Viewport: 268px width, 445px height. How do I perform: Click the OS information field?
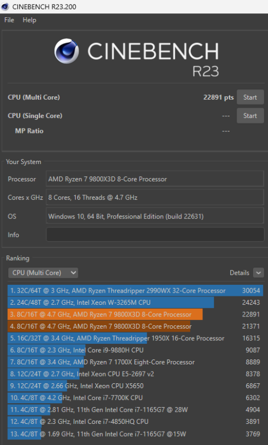pos(155,216)
